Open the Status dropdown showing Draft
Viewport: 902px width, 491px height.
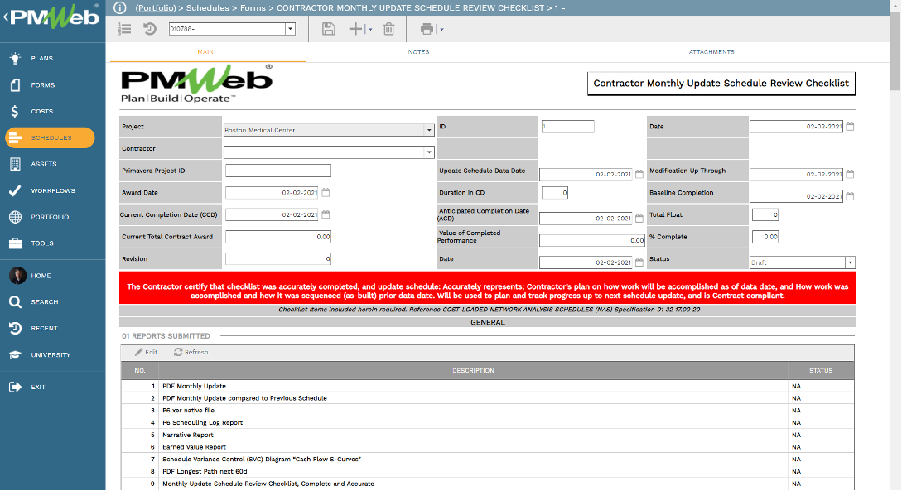850,262
